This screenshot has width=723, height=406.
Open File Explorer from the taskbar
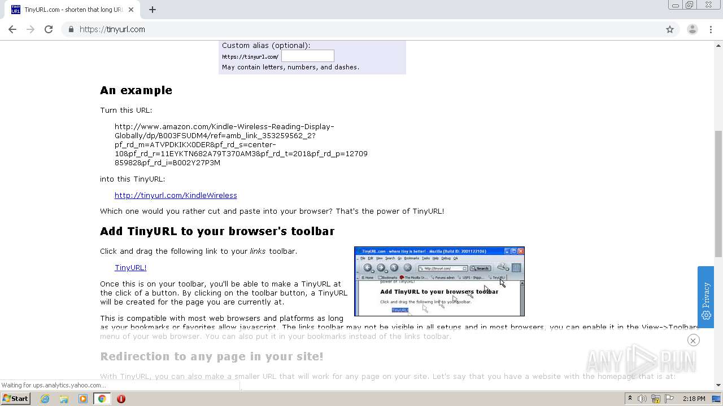(64, 399)
